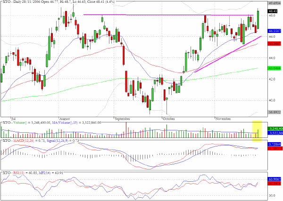Click the 46.0 price axis label
283x201 pixels.
pyautogui.click(x=272, y=37)
